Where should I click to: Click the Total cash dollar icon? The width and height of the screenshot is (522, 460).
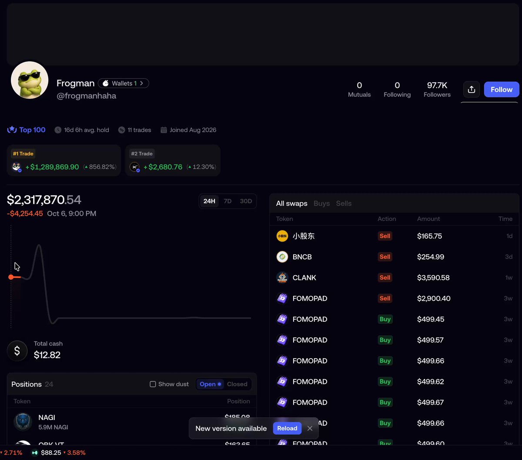point(17,351)
